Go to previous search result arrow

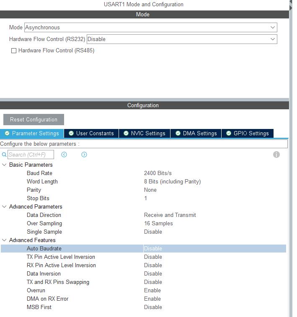[x=64, y=155]
